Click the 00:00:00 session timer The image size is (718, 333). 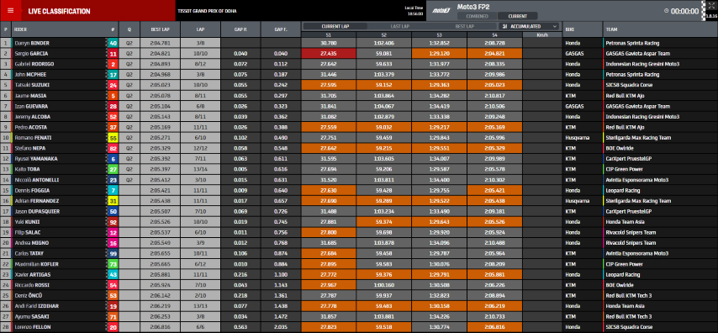click(684, 12)
